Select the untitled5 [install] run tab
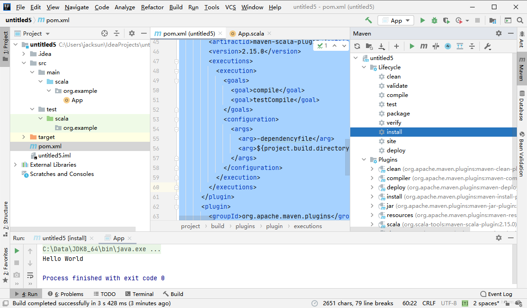 64,238
